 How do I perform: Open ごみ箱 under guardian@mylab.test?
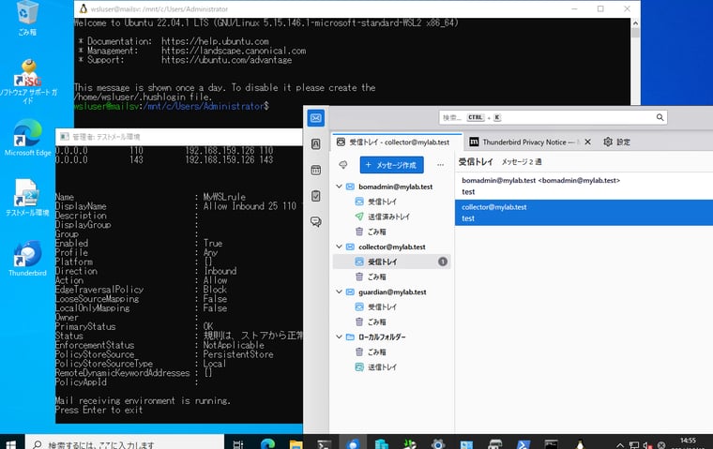[x=391, y=322]
